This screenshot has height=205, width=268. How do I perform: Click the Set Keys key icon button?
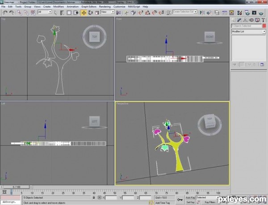180,200
